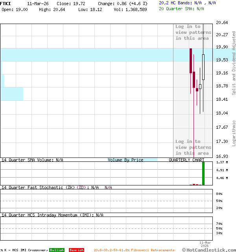
Task: Click the QUARTERLY CHART label
Action: point(186,160)
